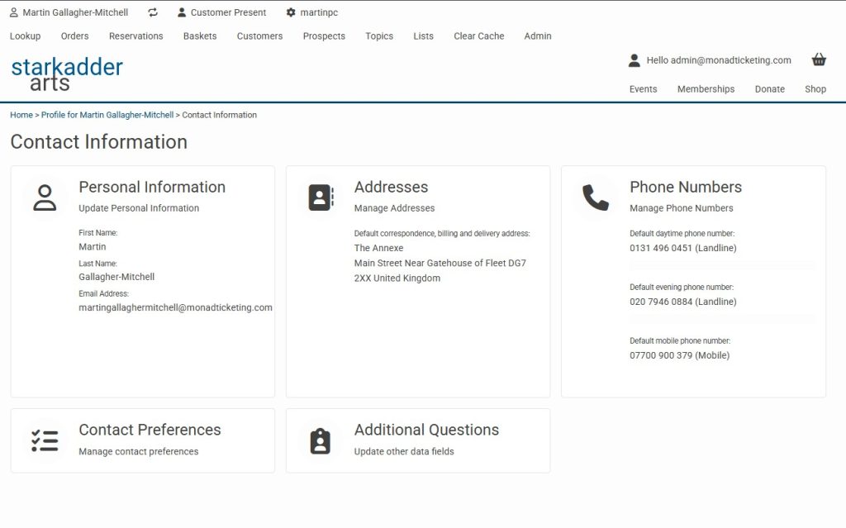Click the Contact Preferences checklist icon

(x=45, y=440)
